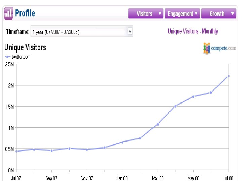Click the Unique Visitors - Monthly link

(193, 31)
